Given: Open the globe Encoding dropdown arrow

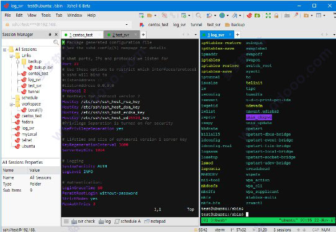Looking at the screenshot, I should [x=227, y=16].
